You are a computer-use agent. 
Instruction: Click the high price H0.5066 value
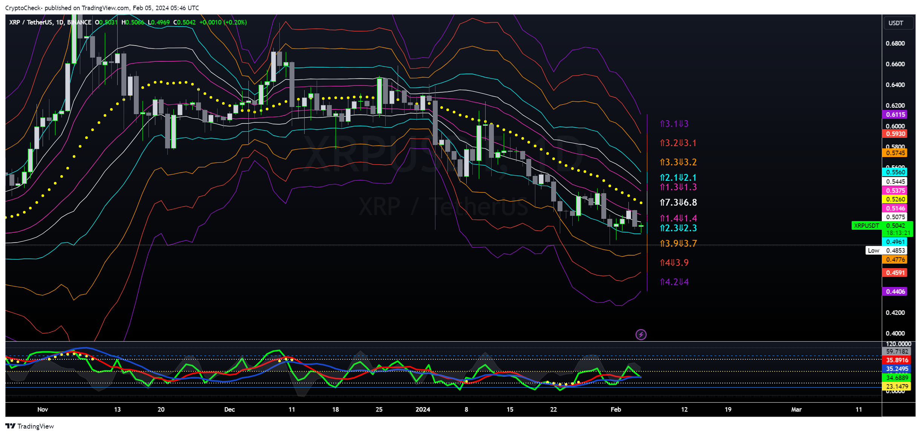(133, 22)
